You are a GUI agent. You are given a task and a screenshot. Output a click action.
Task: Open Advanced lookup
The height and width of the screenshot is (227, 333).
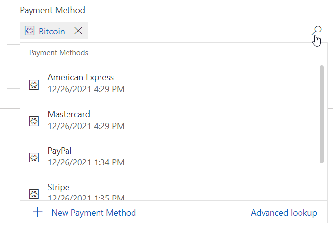click(x=284, y=213)
